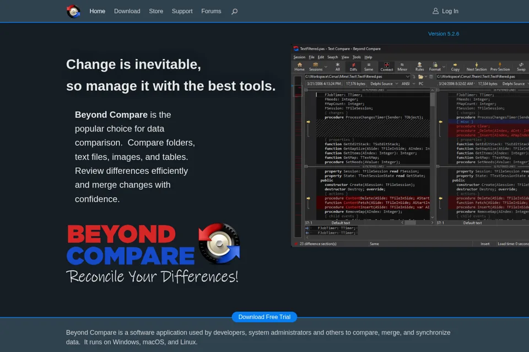529x352 pixels.
Task: Click copy-to-left arrow near right Delete procedure
Action: [440, 198]
